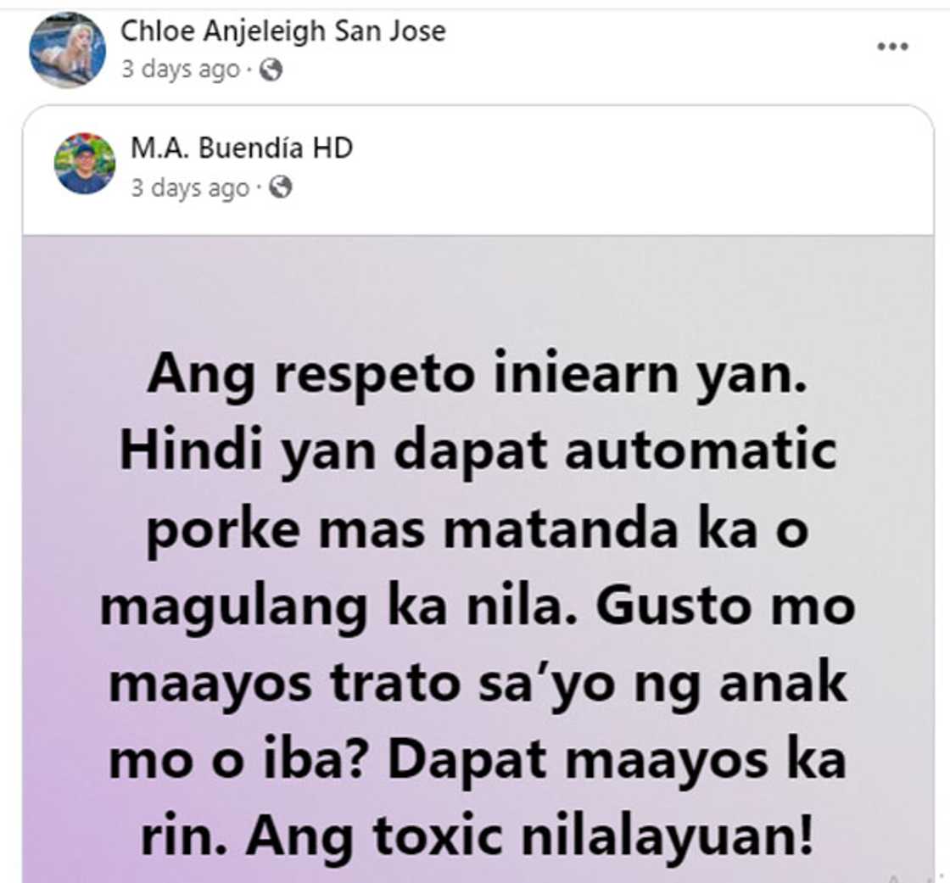
Task: Click the line 'rin. Ang toxic nilalayuan!'
Action: (x=477, y=837)
